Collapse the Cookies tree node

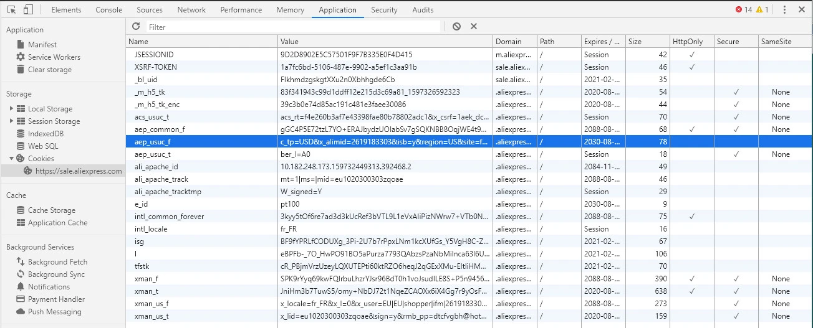pyautogui.click(x=12, y=159)
